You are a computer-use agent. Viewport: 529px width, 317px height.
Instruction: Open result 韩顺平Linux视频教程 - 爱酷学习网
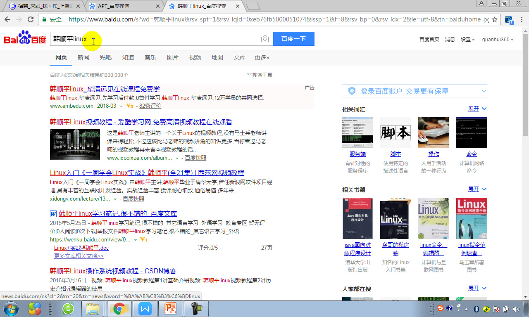(x=141, y=122)
